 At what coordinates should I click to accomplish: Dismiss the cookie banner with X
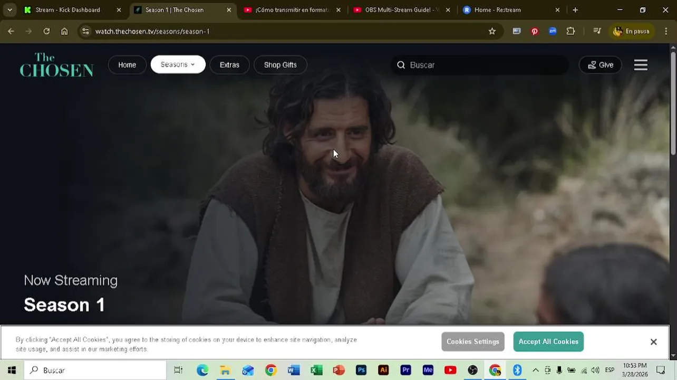(x=653, y=342)
